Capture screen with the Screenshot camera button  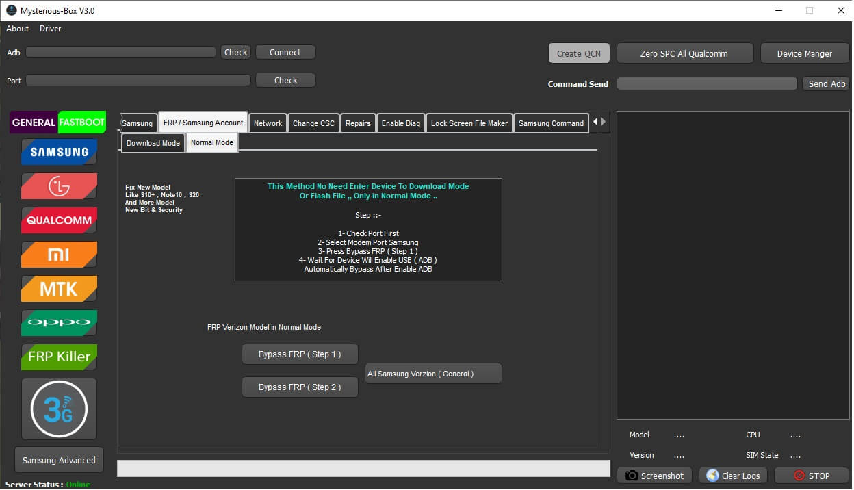coord(654,475)
